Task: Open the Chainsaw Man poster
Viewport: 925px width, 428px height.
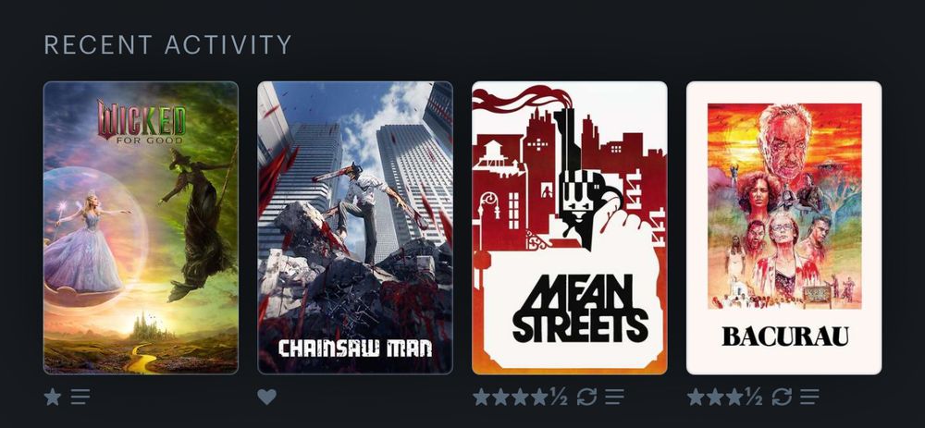Action: coord(355,227)
